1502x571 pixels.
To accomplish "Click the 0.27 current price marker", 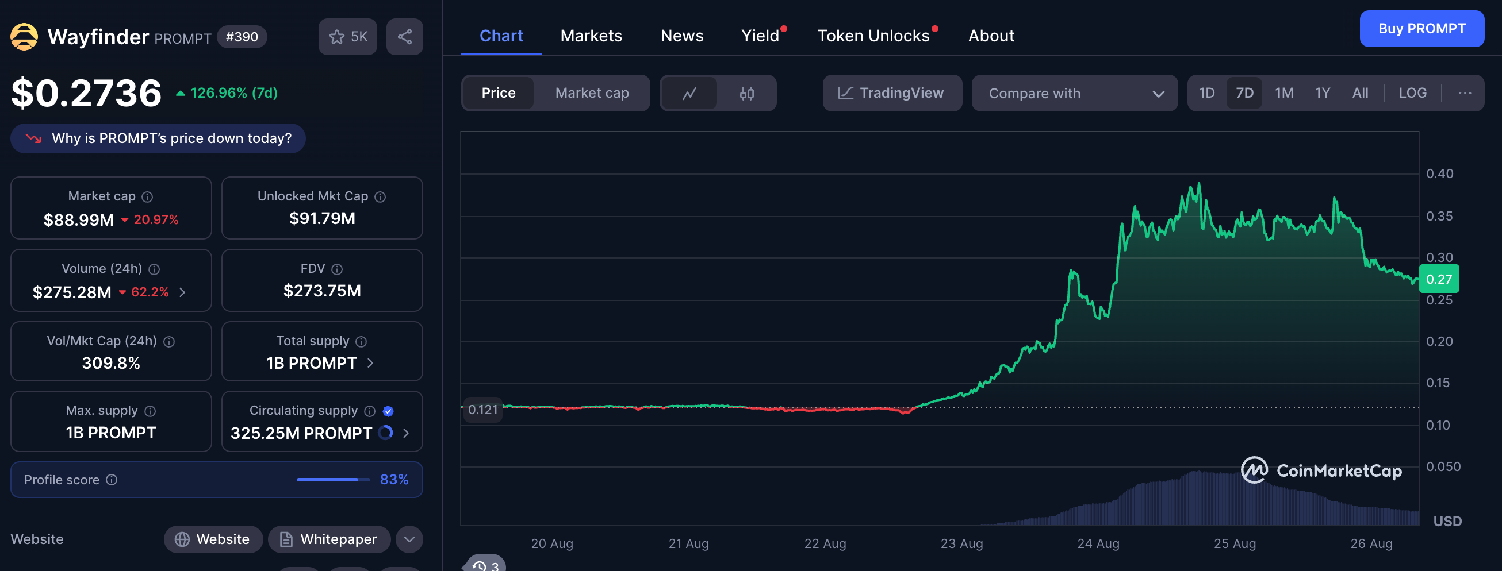I will 1439,279.
